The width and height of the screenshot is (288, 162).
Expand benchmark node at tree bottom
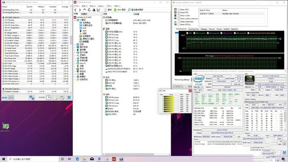tap(75, 79)
